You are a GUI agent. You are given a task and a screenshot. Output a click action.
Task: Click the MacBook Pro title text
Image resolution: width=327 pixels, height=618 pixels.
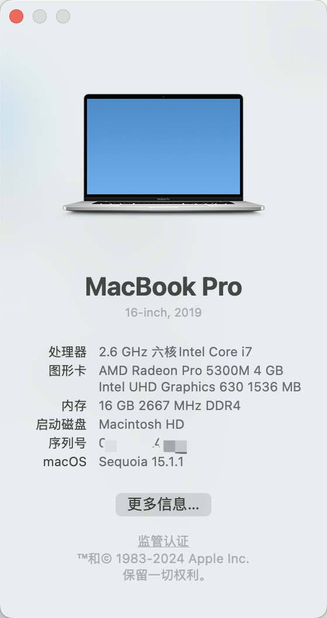[163, 287]
